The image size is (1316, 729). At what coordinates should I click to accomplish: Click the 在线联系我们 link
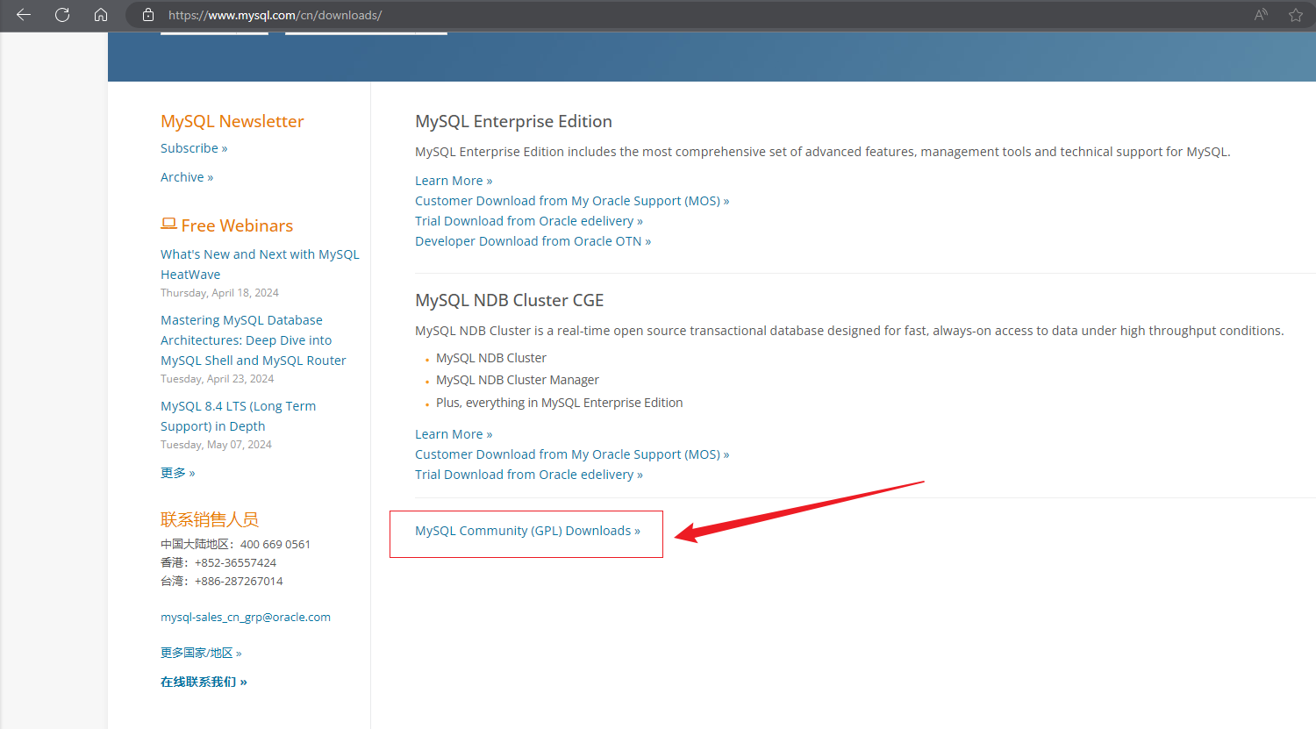204,682
